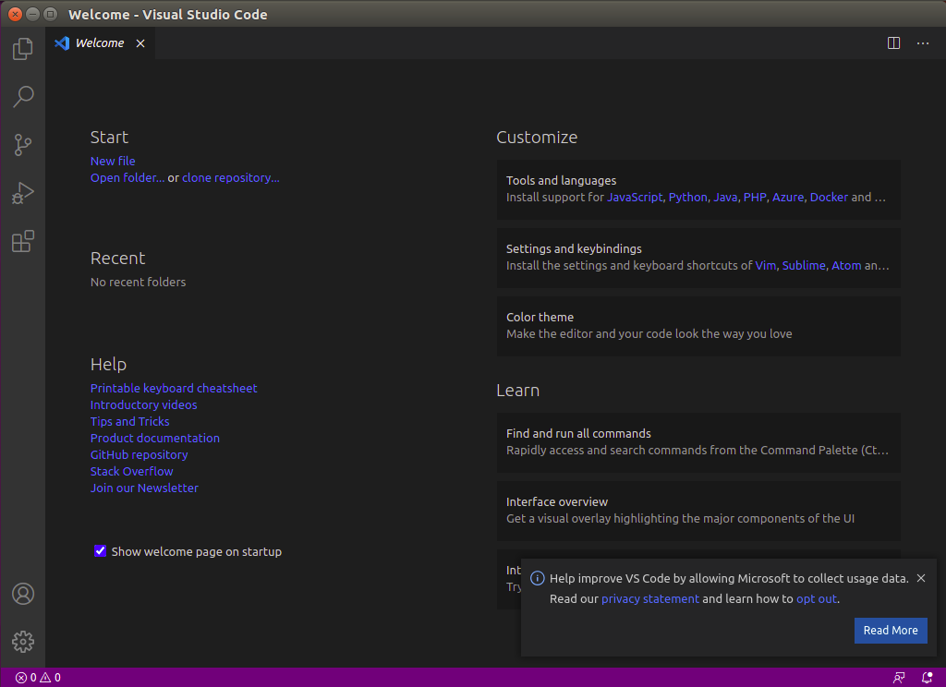Uncheck Show welcome page on startup
This screenshot has height=687, width=946.
(x=100, y=551)
